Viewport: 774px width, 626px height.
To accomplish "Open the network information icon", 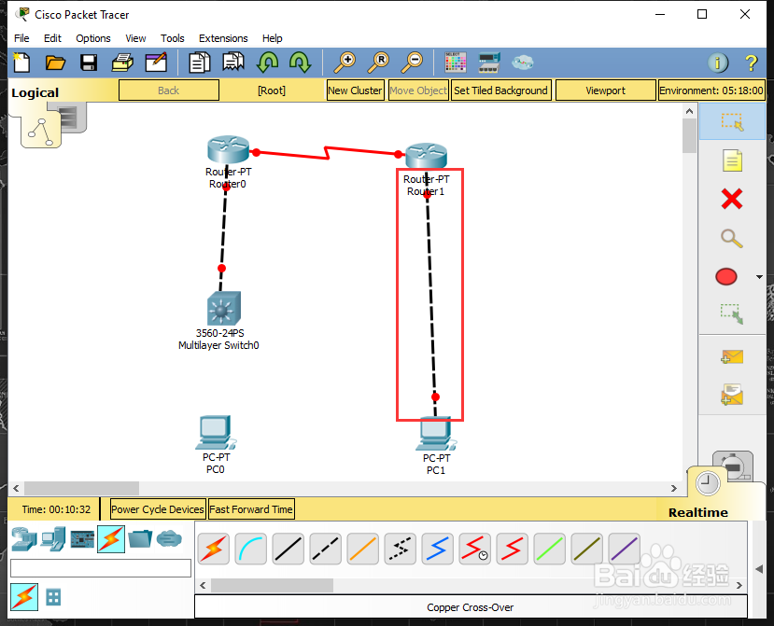I will [x=718, y=63].
